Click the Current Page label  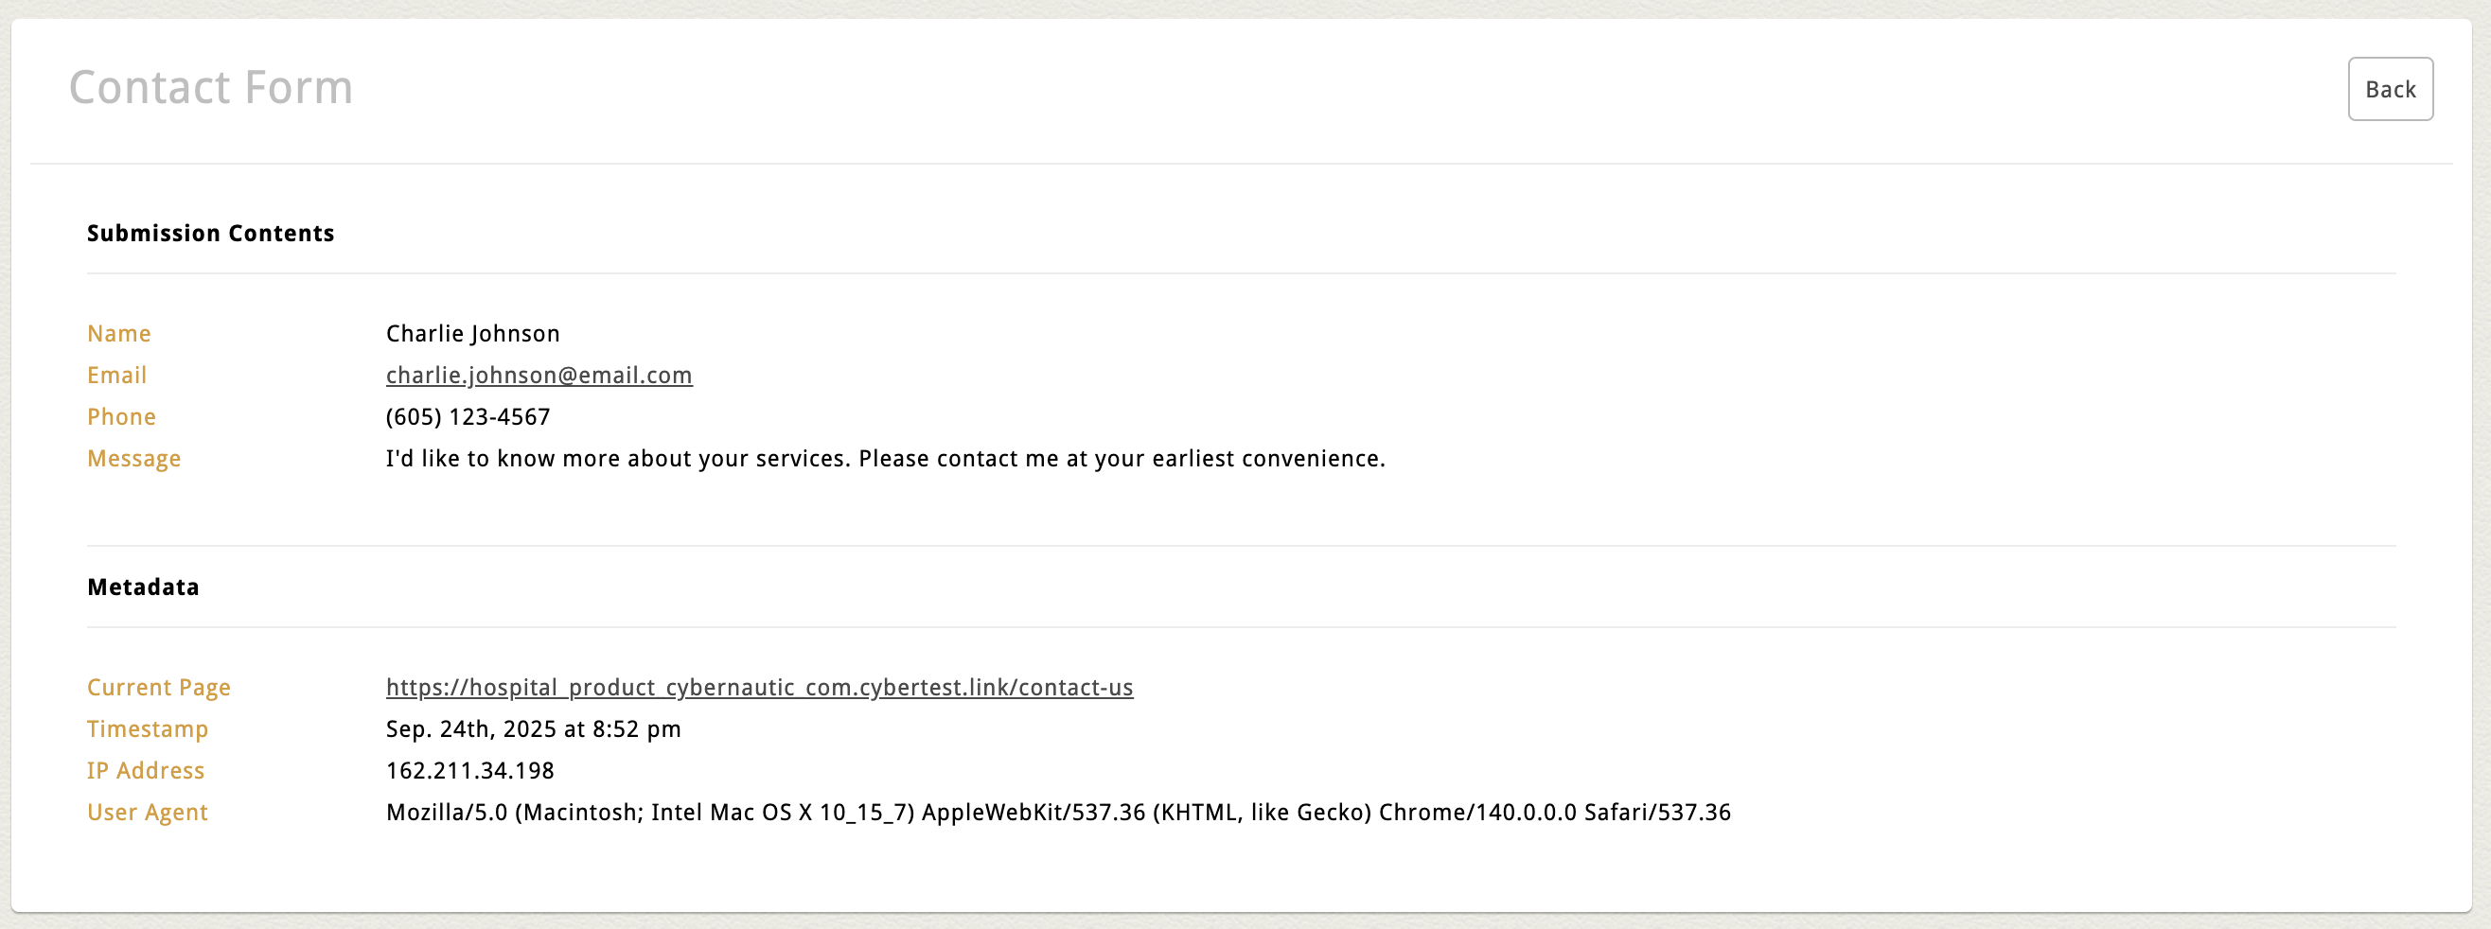159,688
